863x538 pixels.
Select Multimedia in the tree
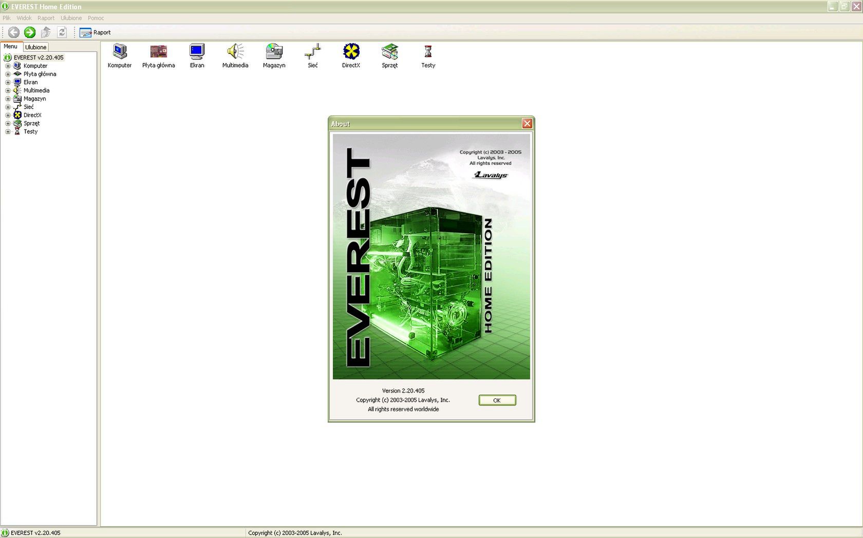pyautogui.click(x=36, y=90)
